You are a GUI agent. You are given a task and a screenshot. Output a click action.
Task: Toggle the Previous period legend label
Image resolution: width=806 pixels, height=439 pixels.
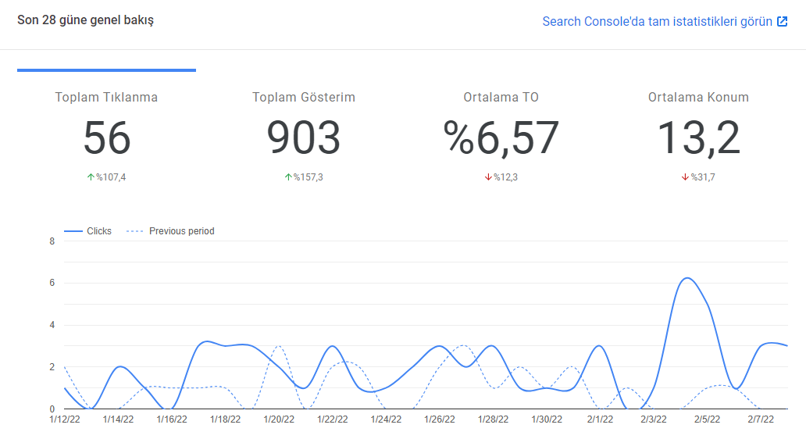pyautogui.click(x=181, y=231)
